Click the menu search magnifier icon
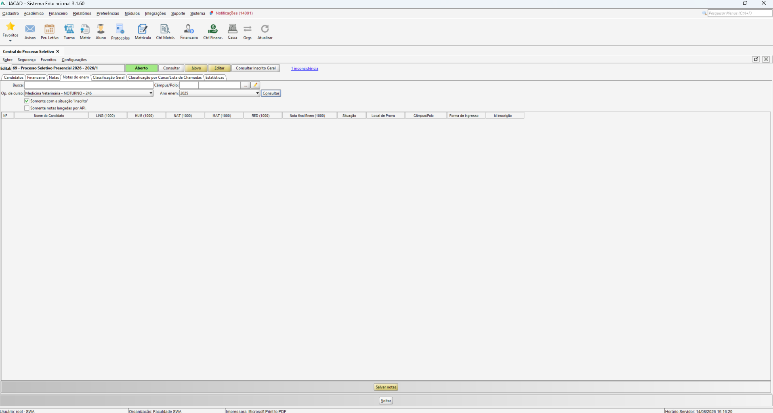 pos(704,13)
